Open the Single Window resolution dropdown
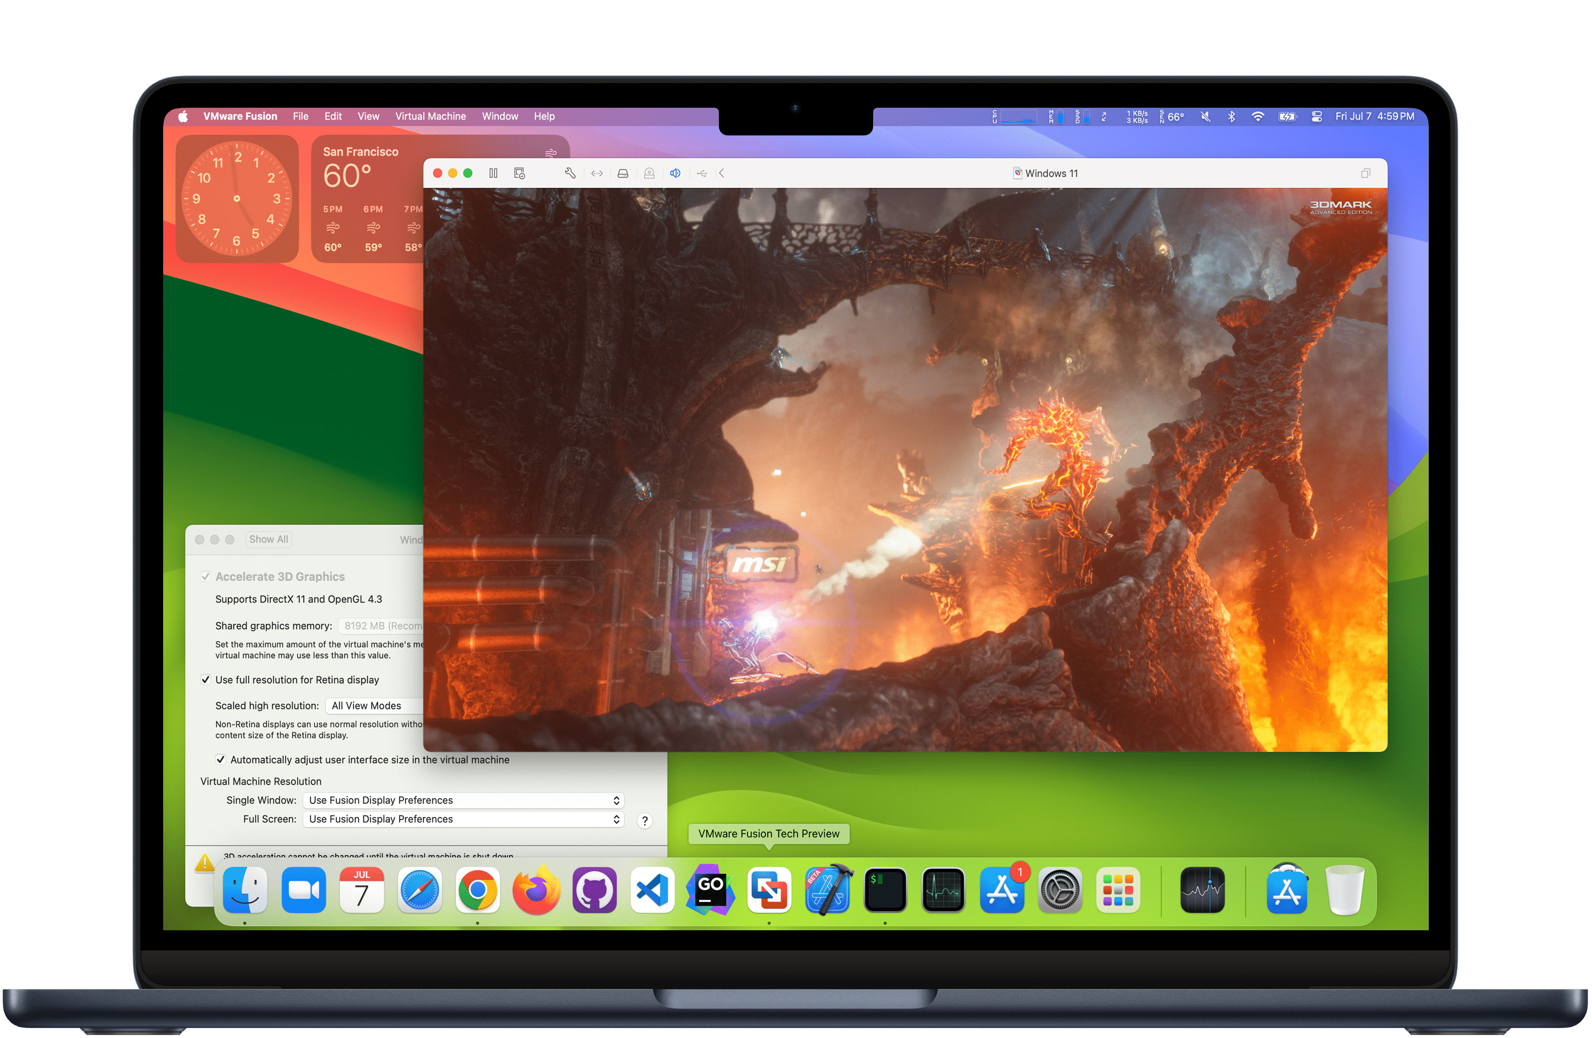Screen dimensions: 1592x1038 point(464,801)
